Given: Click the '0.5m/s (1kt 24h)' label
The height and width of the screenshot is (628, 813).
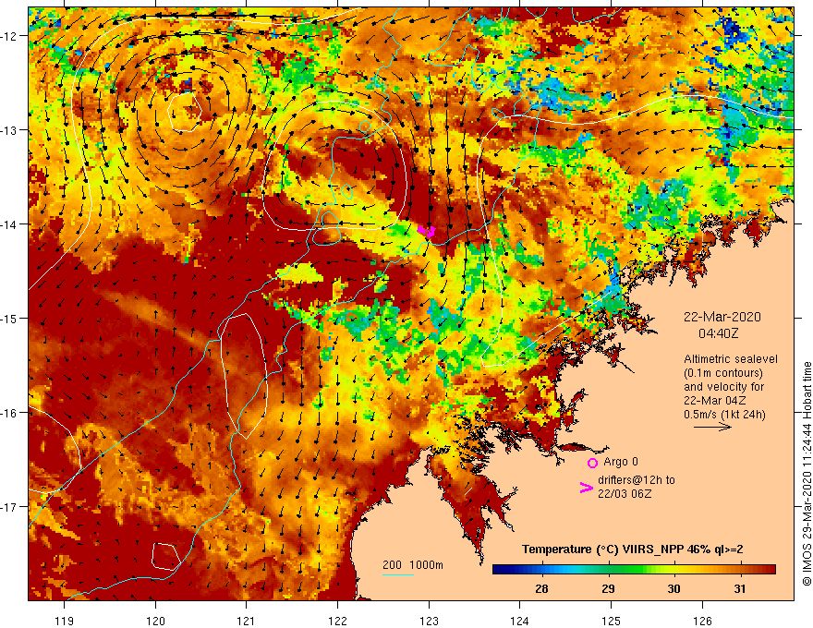Looking at the screenshot, I should (724, 415).
